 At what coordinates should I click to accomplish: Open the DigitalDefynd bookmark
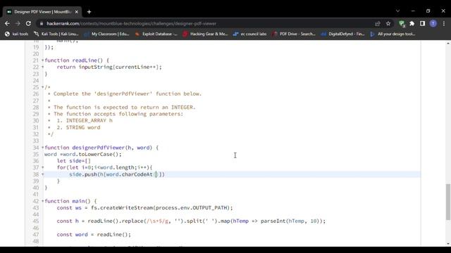click(343, 34)
